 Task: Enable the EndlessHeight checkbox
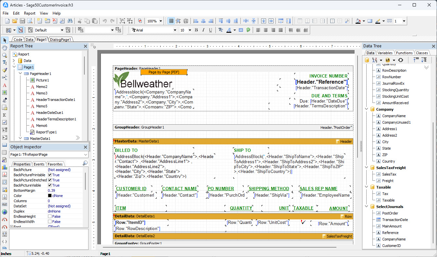click(x=50, y=216)
